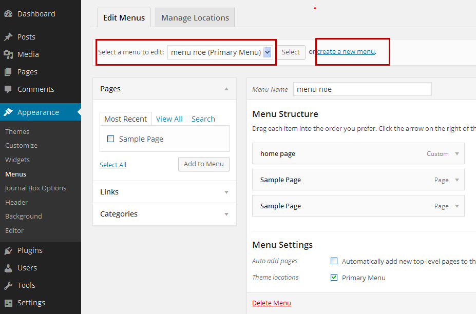Screen dimensions: 476x314
Task: Tick the Sample Page checkbox in Pages
Action: [x=111, y=139]
